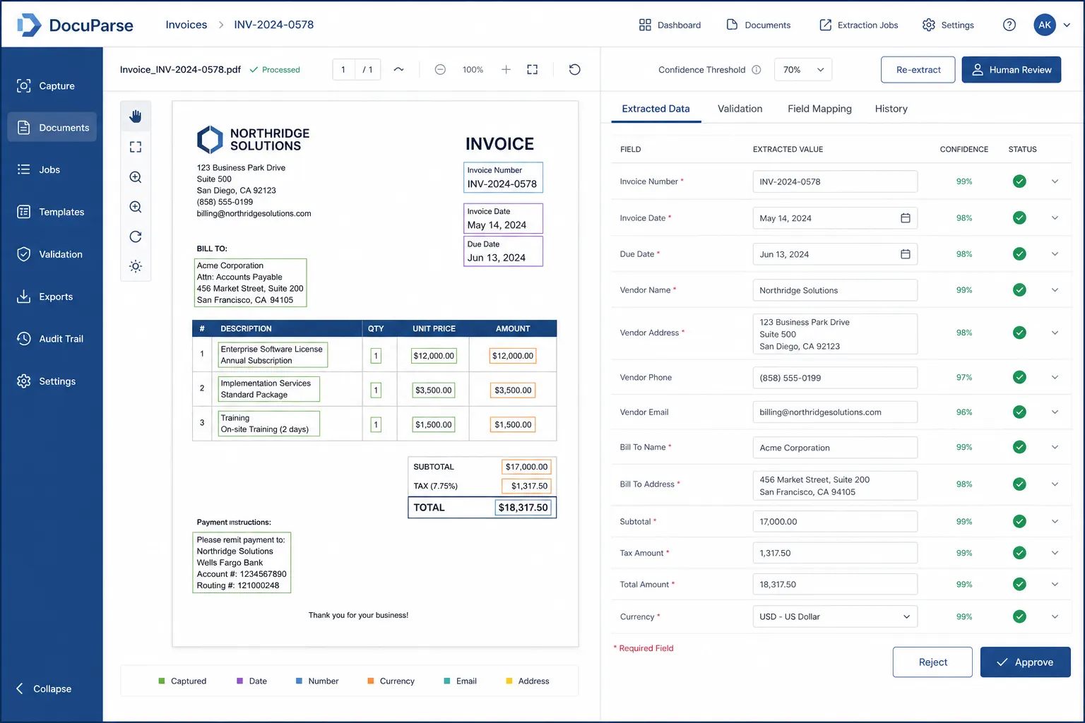Expand the Bill To Name row chevron

[1055, 447]
